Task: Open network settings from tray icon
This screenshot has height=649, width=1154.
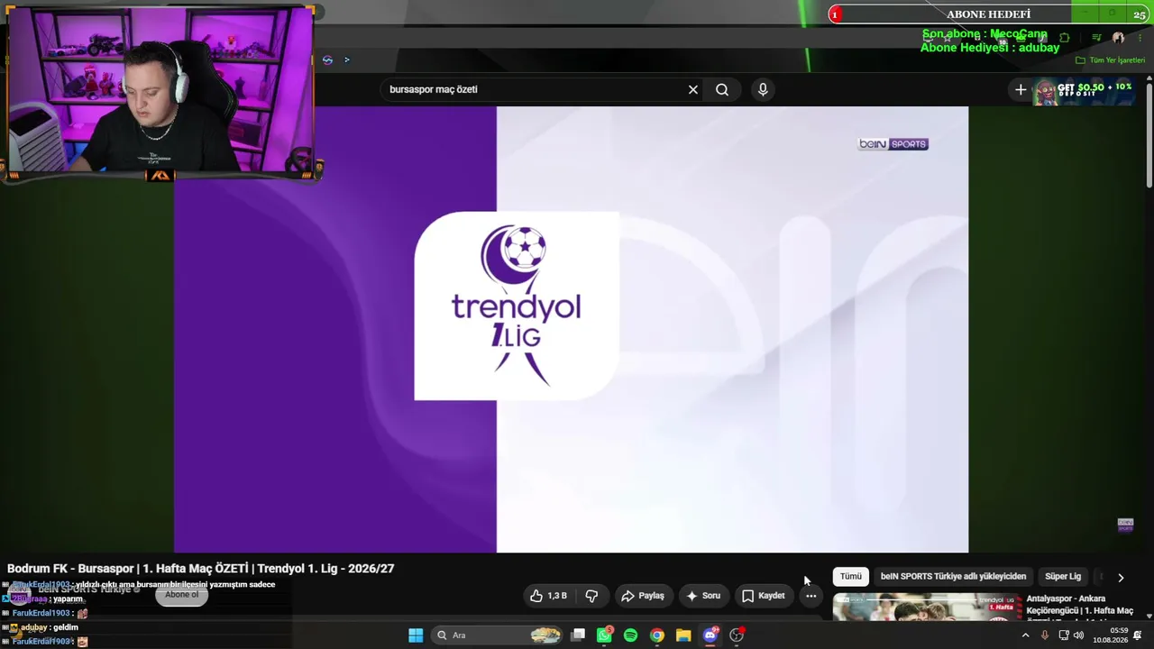Action: 1063,635
